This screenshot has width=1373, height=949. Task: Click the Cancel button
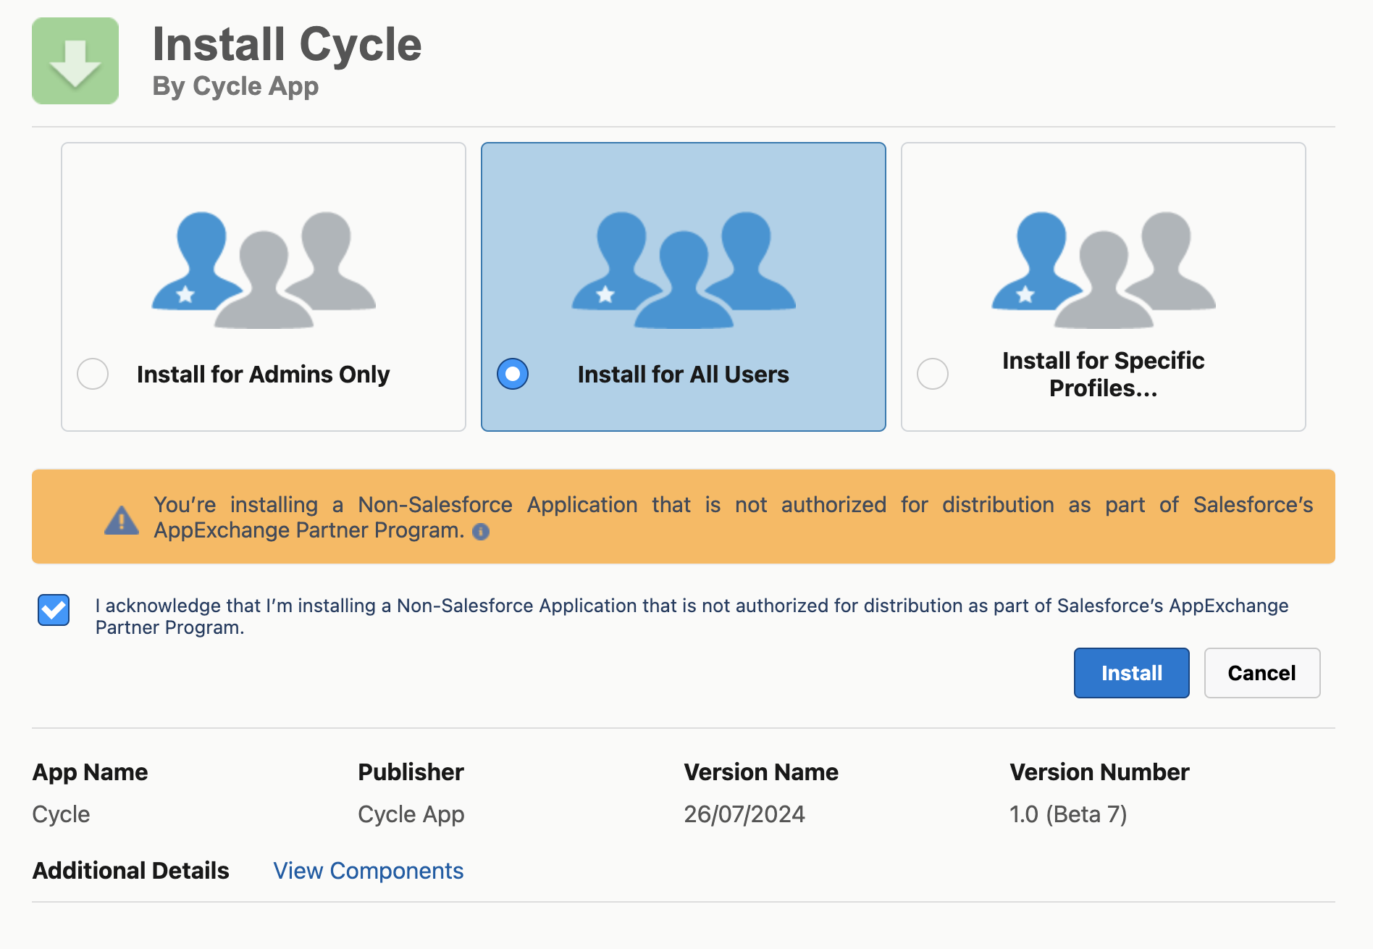tap(1262, 673)
